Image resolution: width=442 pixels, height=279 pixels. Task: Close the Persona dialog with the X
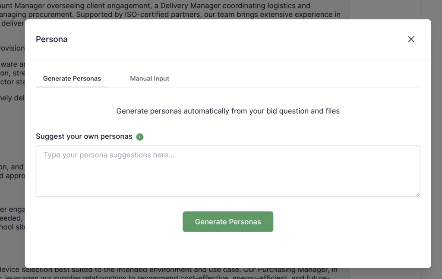point(411,39)
